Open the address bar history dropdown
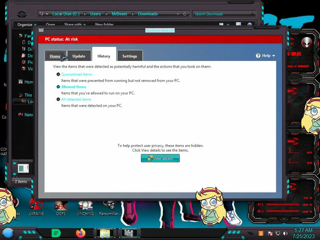Image resolution: width=320 pixels, height=240 pixels. [x=178, y=14]
